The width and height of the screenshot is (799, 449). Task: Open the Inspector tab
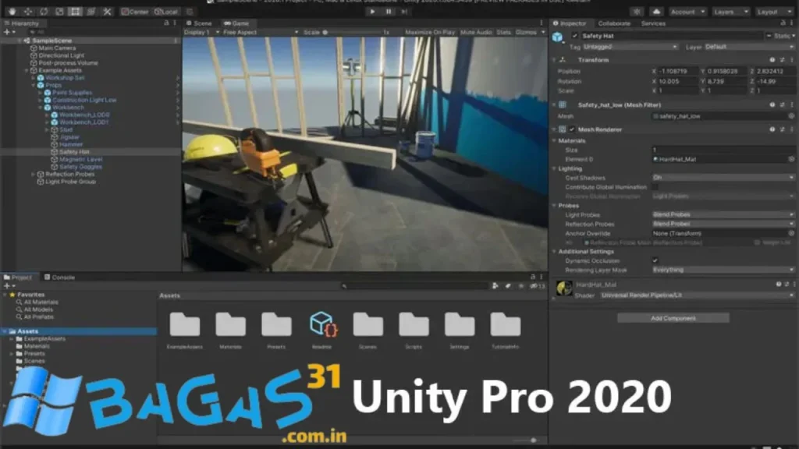click(x=570, y=23)
